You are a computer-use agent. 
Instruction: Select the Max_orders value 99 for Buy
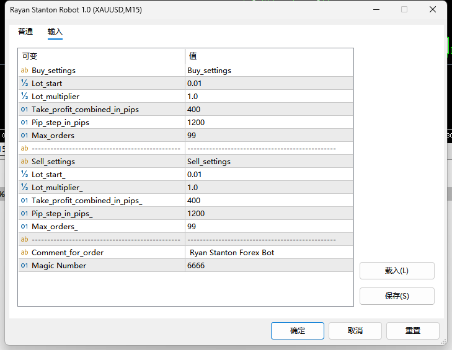point(192,136)
